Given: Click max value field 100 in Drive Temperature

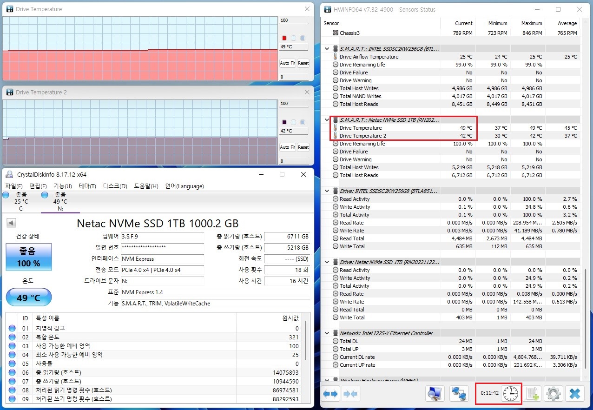Looking at the screenshot, I should pyautogui.click(x=294, y=21).
